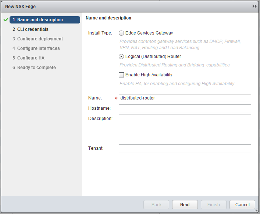Focus the Hostname text field
This screenshot has height=214, width=260.
point(185,108)
